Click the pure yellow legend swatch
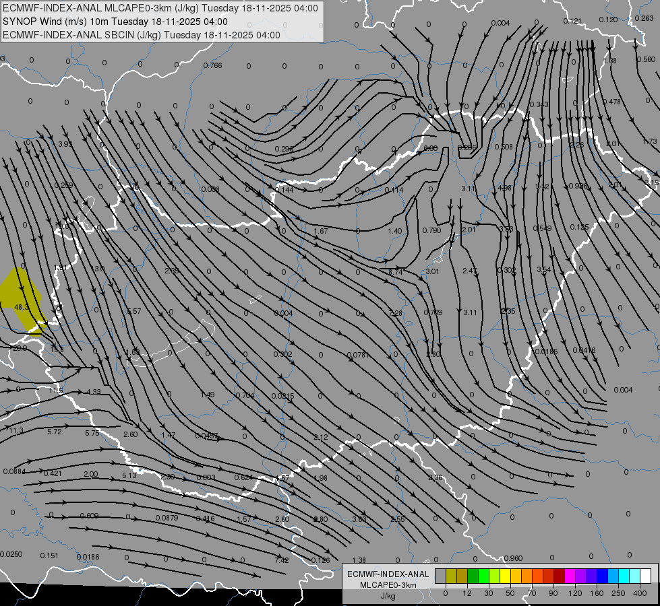660x606 pixels. (506, 576)
